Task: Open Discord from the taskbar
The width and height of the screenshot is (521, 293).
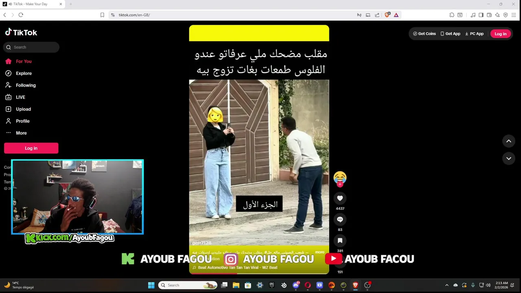Action: pyautogui.click(x=296, y=285)
